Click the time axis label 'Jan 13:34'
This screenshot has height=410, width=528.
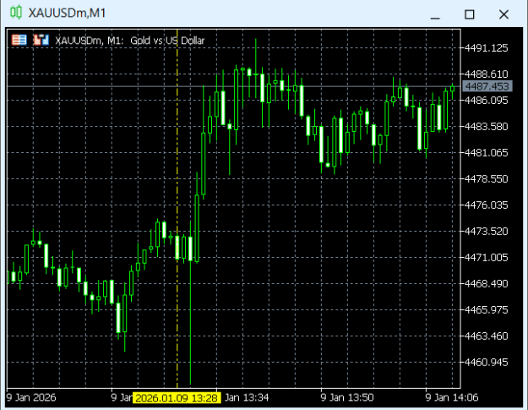coord(247,397)
